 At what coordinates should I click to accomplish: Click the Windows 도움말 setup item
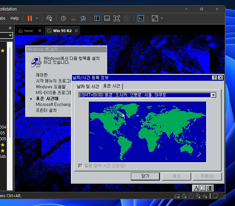pyautogui.click(x=51, y=87)
